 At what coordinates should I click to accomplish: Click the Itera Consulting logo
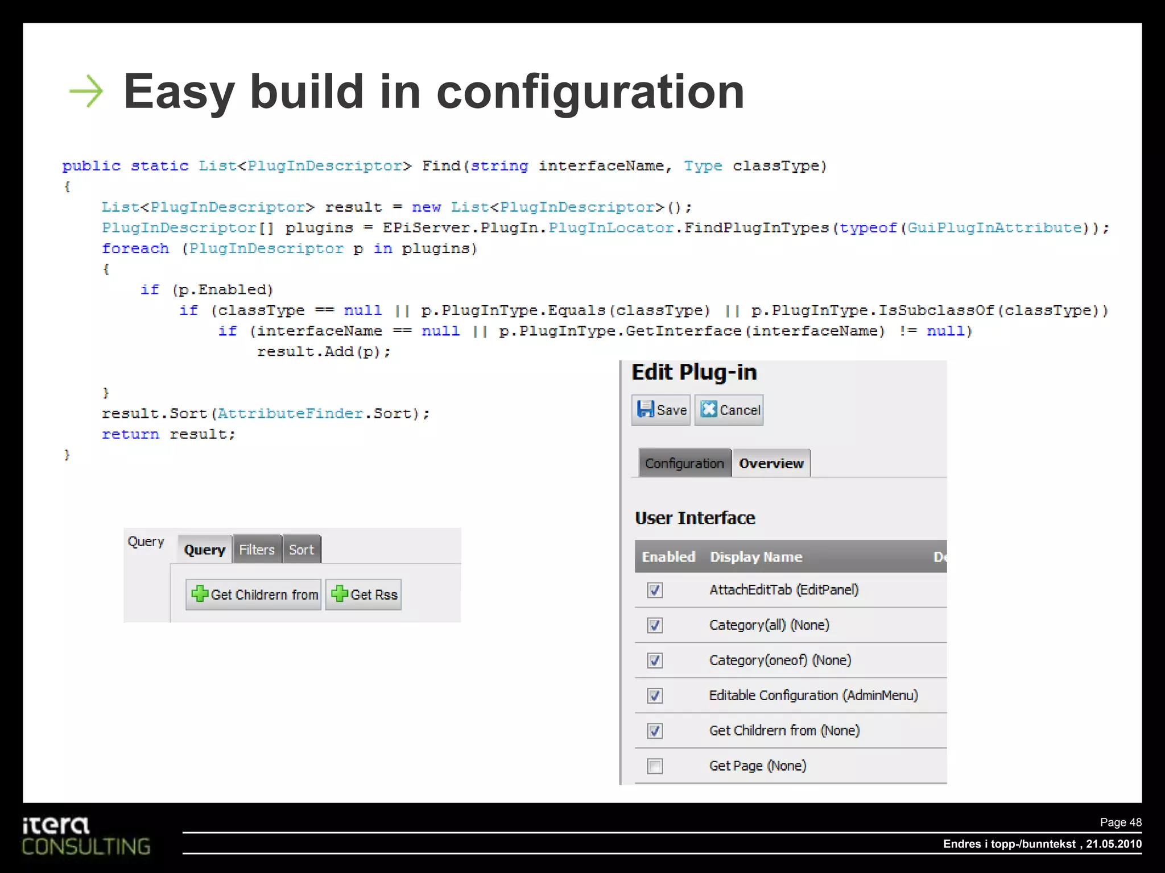[85, 837]
